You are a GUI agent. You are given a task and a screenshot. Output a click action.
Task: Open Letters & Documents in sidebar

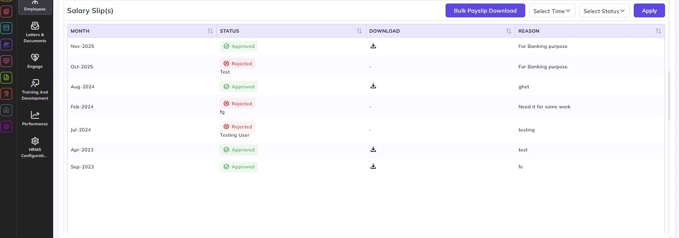[x=35, y=32]
